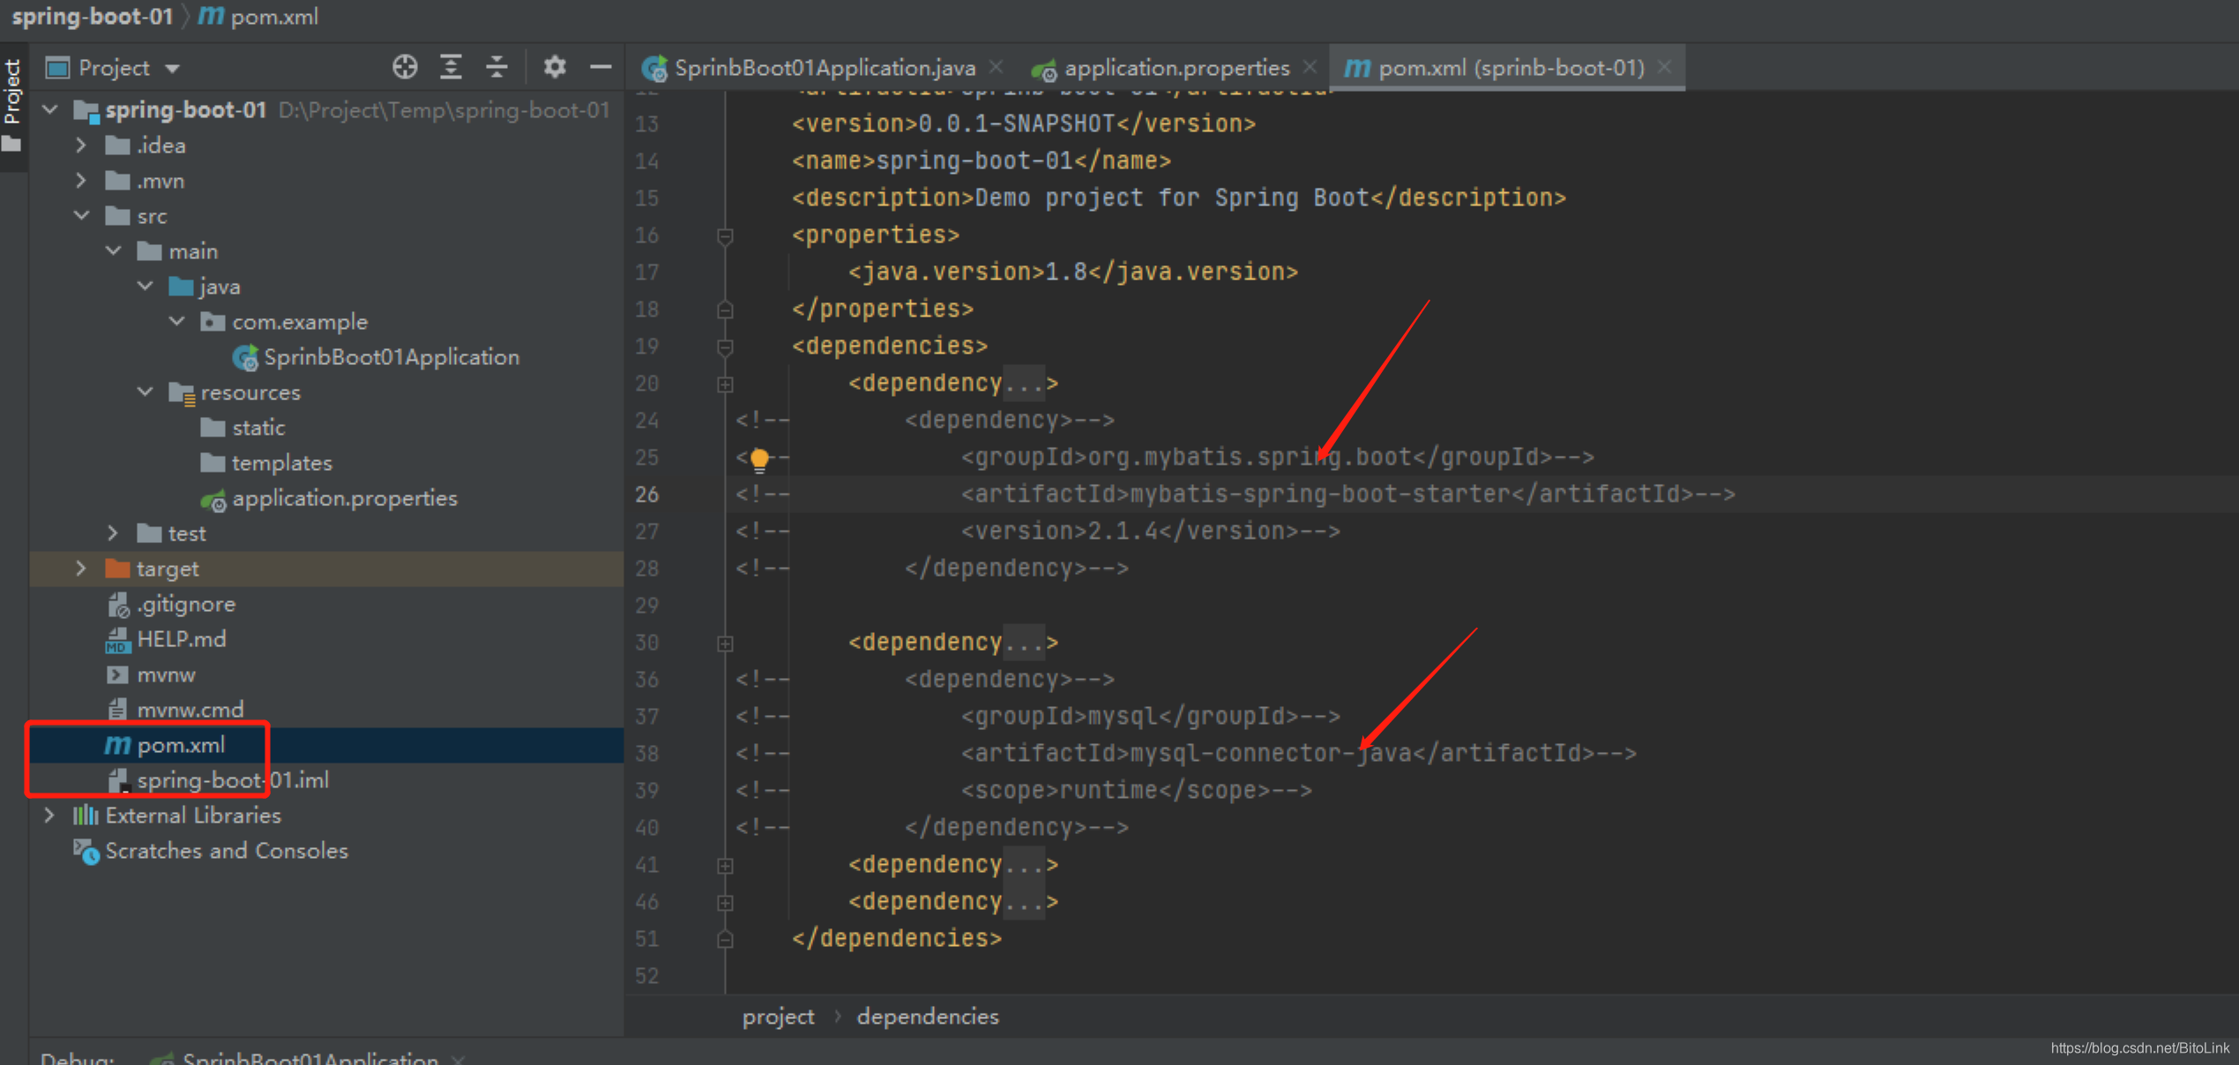Click the spring-boot-01 breadcrumb in the navigation bar

92,17
